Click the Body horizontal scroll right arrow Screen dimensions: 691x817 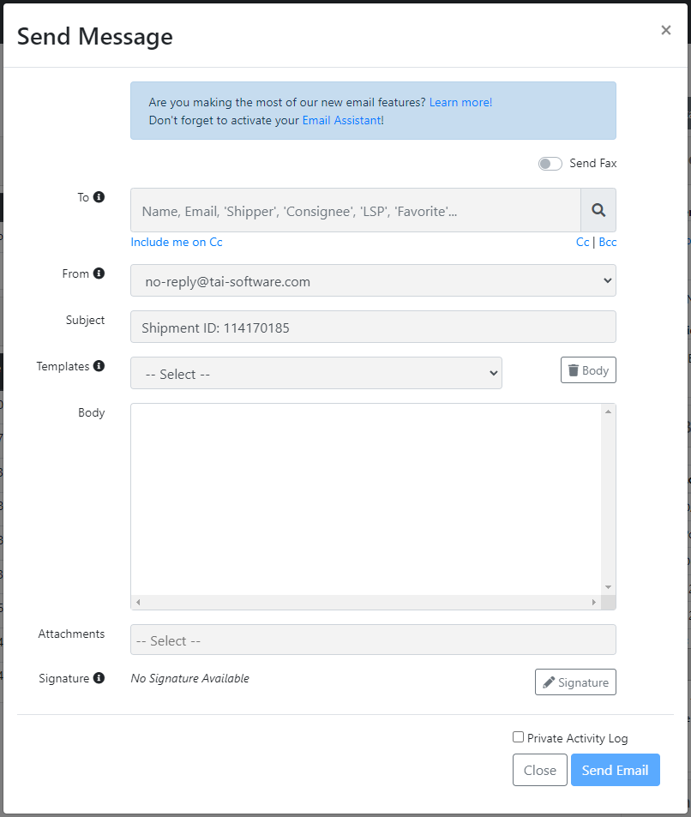click(x=593, y=603)
